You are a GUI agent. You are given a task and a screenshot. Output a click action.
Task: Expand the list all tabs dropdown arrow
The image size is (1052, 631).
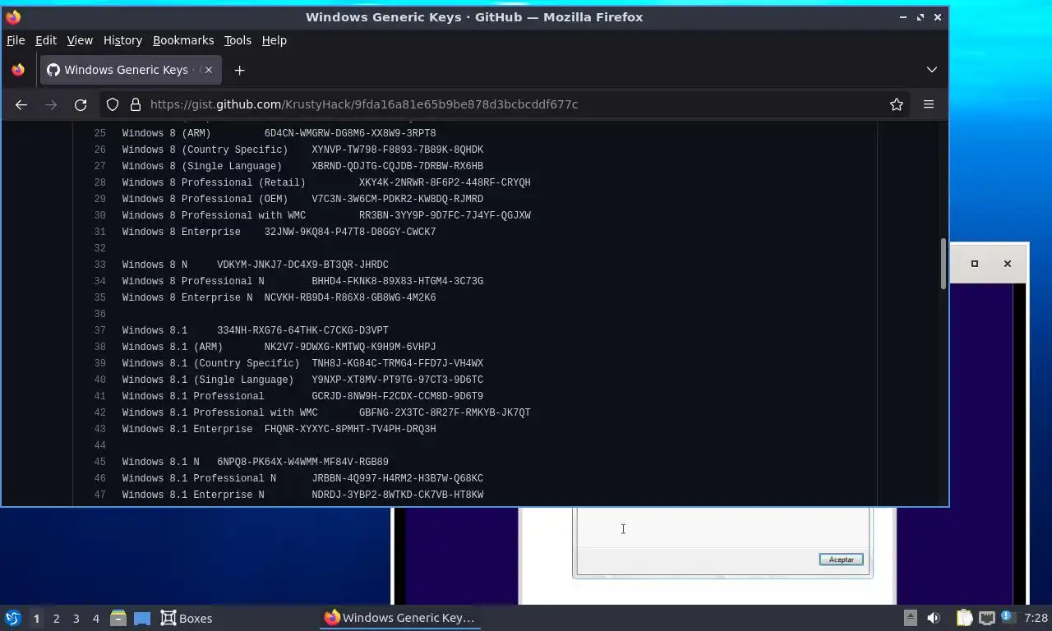pyautogui.click(x=932, y=70)
